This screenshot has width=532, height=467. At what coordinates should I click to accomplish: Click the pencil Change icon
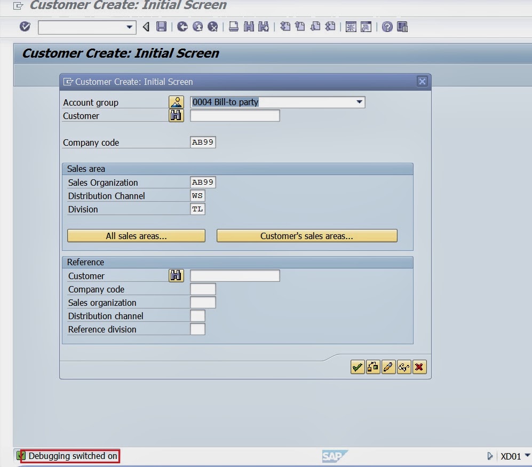388,367
